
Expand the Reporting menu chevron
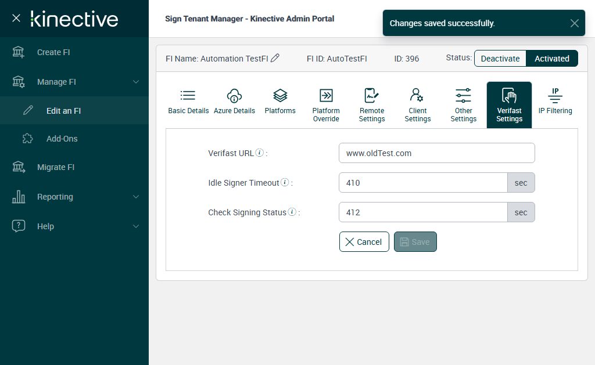tap(136, 197)
